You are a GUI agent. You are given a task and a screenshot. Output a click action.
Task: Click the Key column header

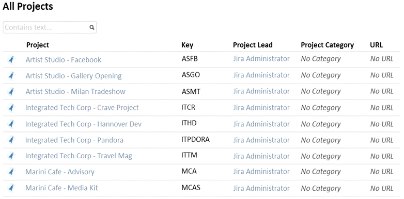[188, 45]
